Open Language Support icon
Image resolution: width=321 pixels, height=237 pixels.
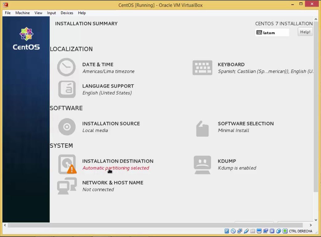coord(67,89)
